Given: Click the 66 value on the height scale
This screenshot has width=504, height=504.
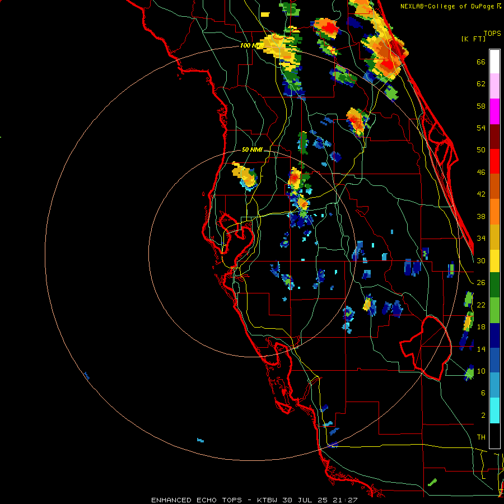Looking at the screenshot, I should [x=481, y=62].
